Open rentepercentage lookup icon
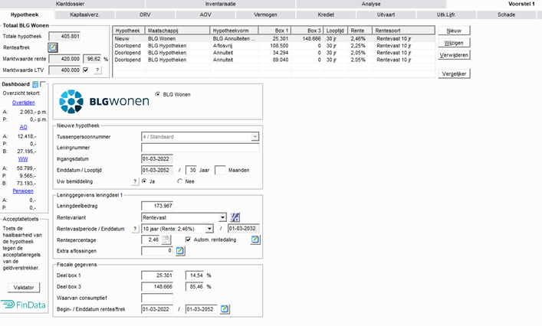 click(x=166, y=240)
